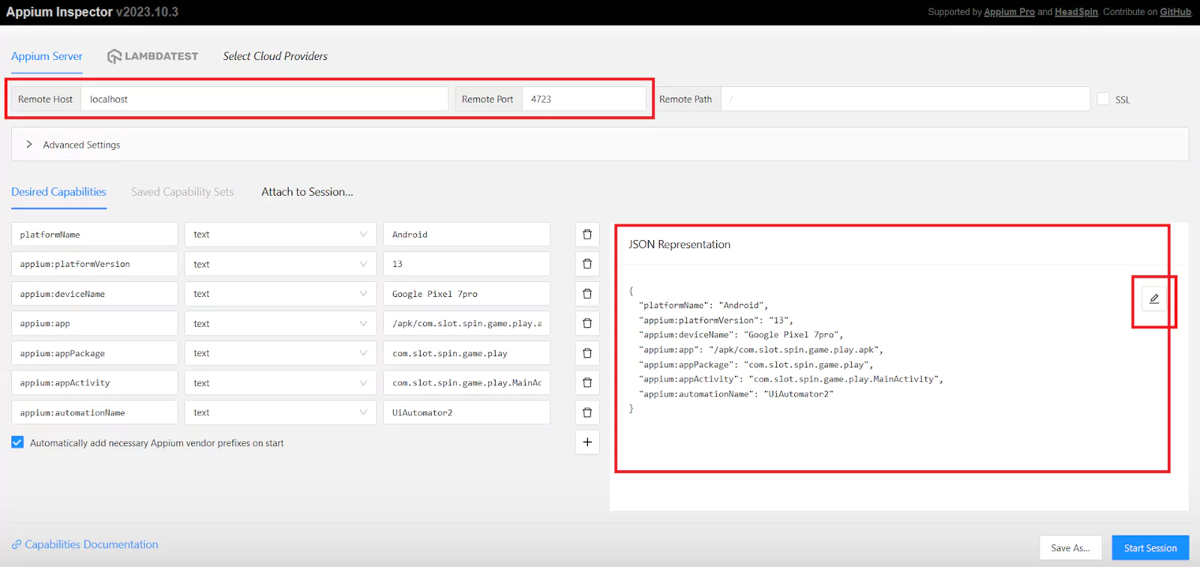Edit the appium:platformVersion name field
This screenshot has height=567, width=1200.
[x=94, y=264]
